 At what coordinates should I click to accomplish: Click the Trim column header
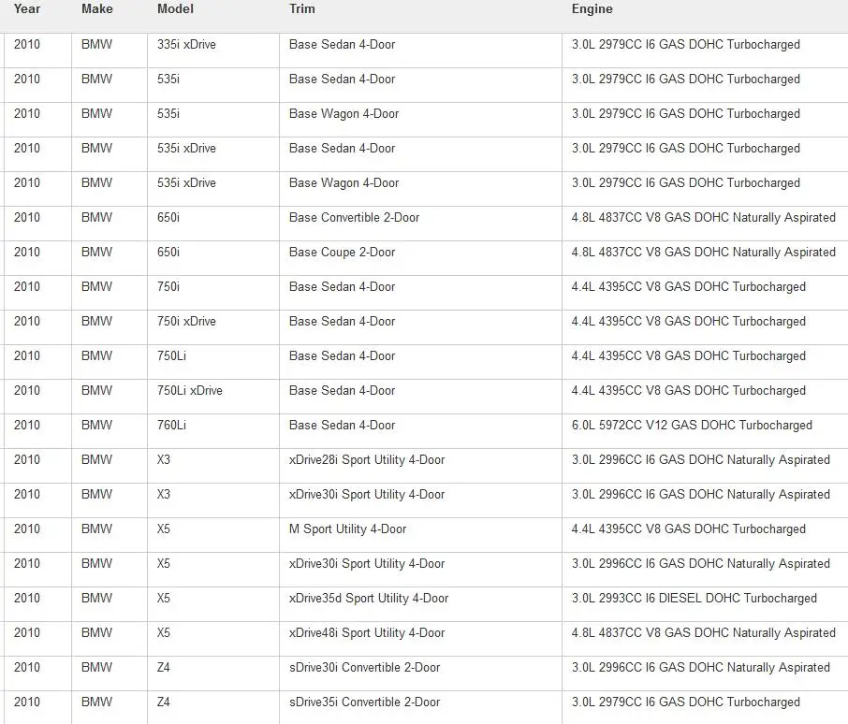301,9
